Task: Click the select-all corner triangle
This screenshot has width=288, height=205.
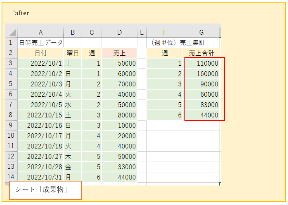Action: (12, 32)
